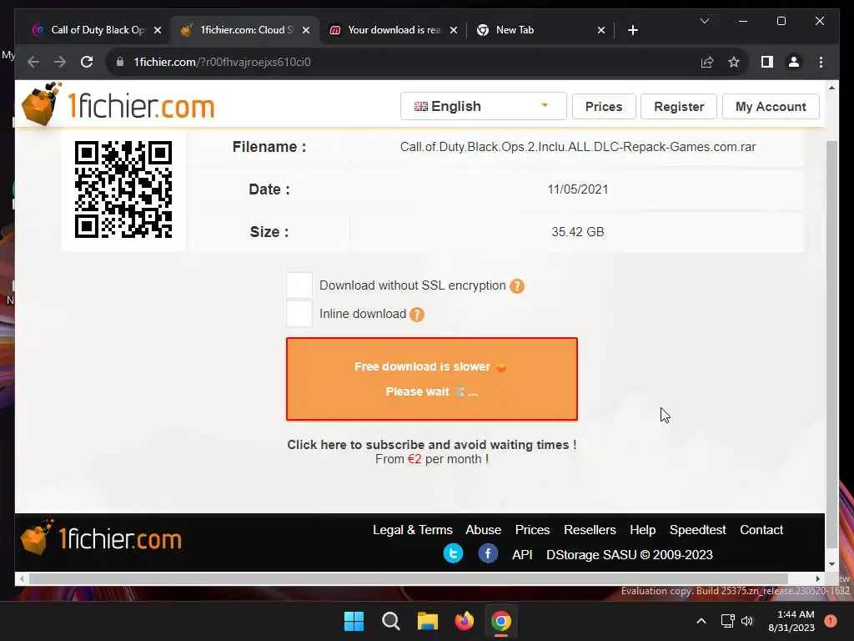The height and width of the screenshot is (641, 854).
Task: Go back with the browser back arrow
Action: (33, 62)
